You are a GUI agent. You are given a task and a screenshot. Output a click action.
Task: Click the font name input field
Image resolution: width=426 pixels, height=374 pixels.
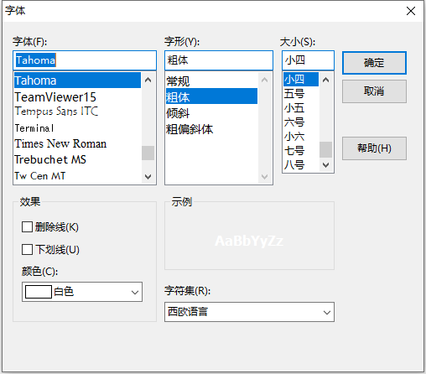[85, 60]
